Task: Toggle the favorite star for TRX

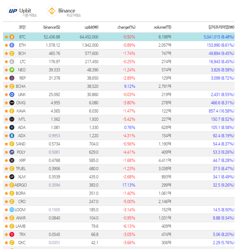Action: [x=6, y=234]
